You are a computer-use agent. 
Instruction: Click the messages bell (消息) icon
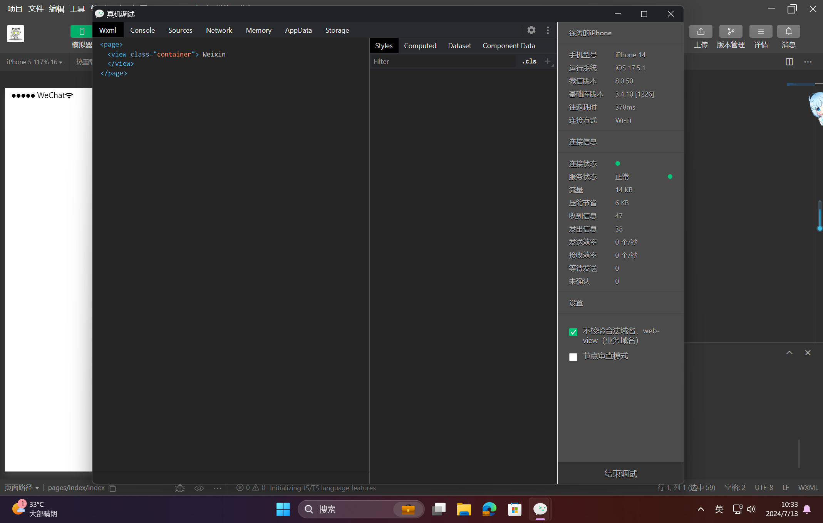pos(788,32)
